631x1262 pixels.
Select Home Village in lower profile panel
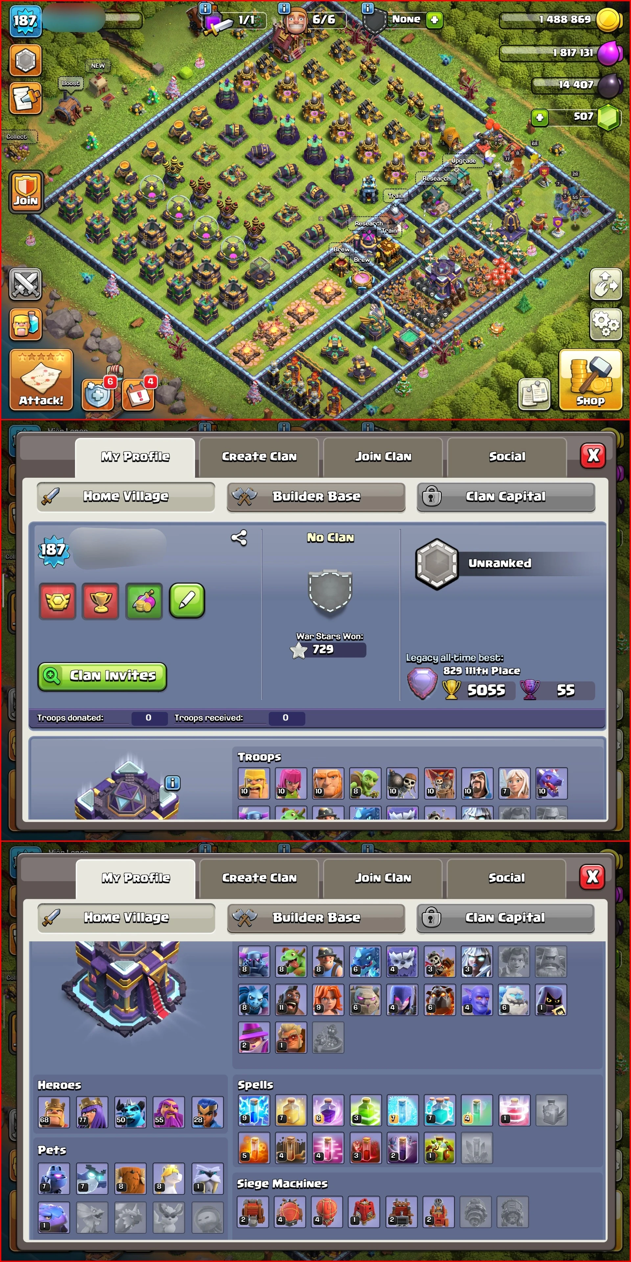pos(127,917)
